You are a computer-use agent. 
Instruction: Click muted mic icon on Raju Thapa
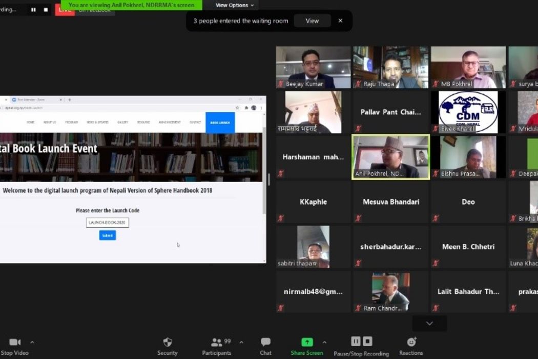pos(358,84)
